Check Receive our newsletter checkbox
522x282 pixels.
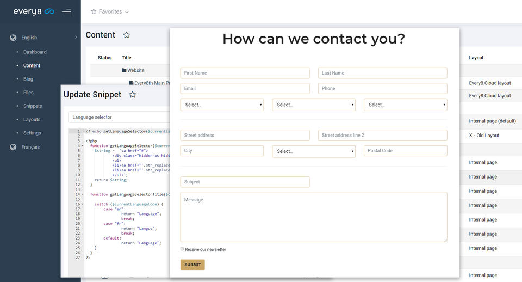[x=182, y=249]
